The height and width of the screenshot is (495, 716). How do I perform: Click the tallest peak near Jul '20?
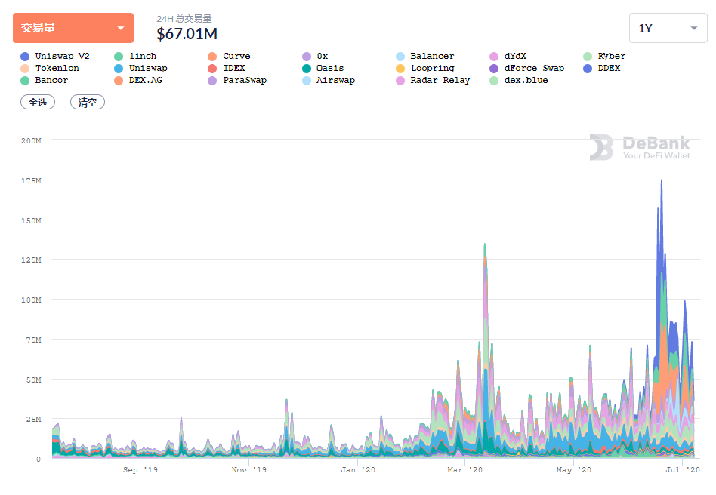click(x=661, y=181)
